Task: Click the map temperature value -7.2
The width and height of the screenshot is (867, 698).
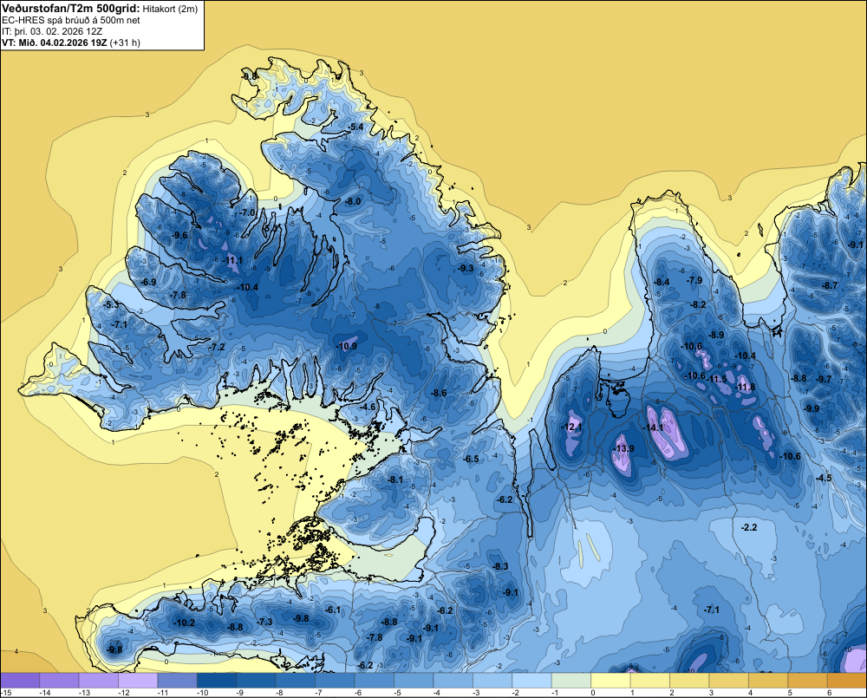Action: (x=218, y=347)
